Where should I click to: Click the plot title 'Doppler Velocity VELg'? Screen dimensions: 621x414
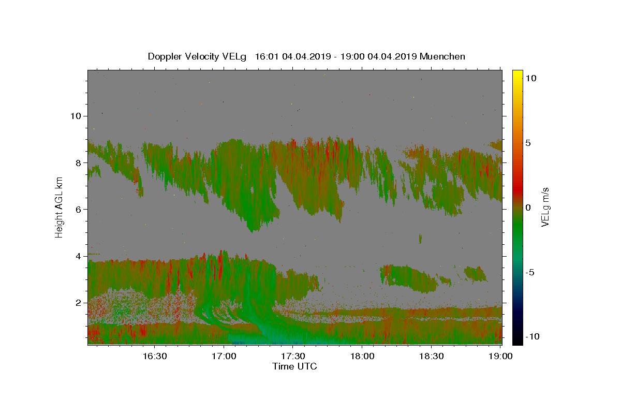tap(198, 56)
